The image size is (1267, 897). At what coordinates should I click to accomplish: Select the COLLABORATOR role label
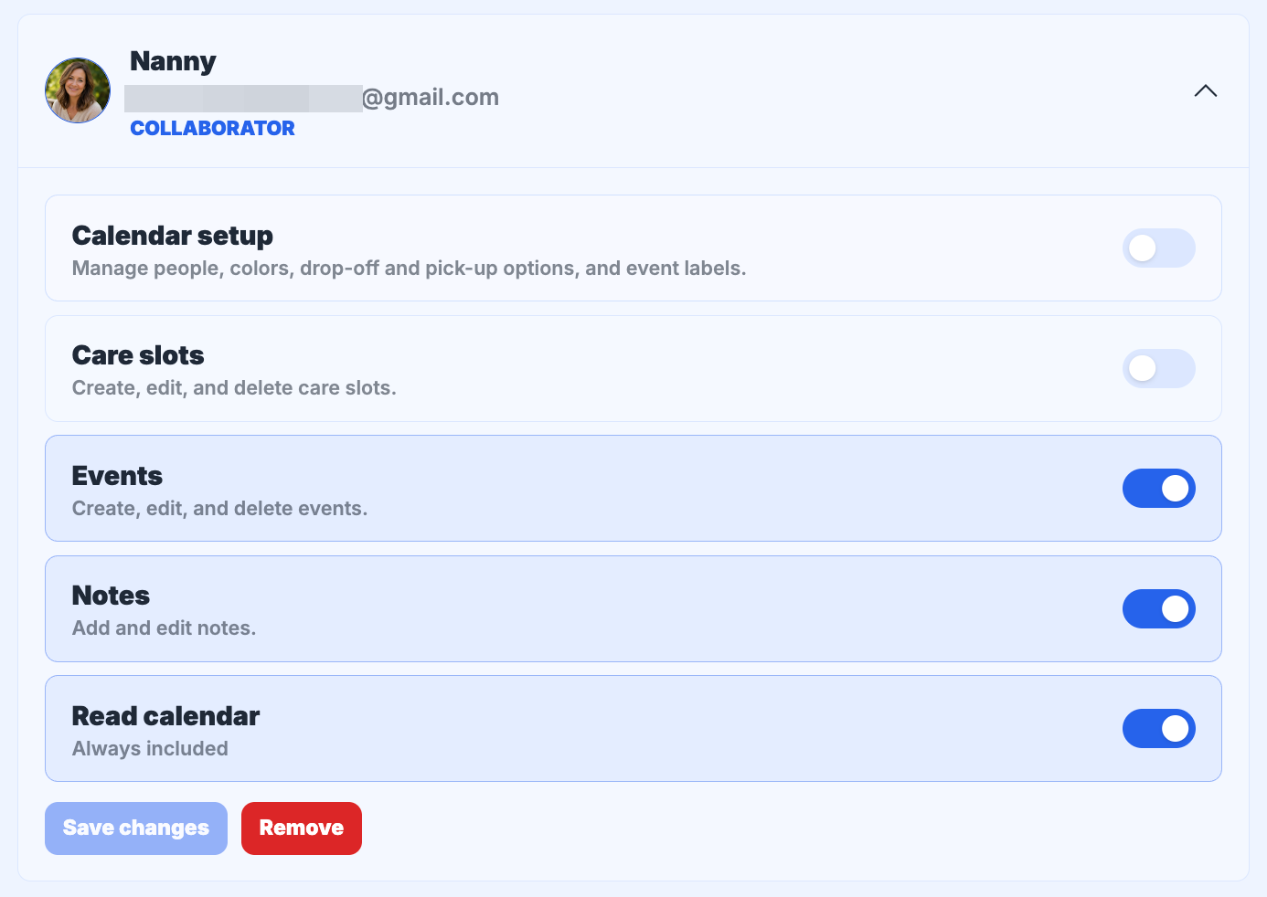click(x=212, y=128)
